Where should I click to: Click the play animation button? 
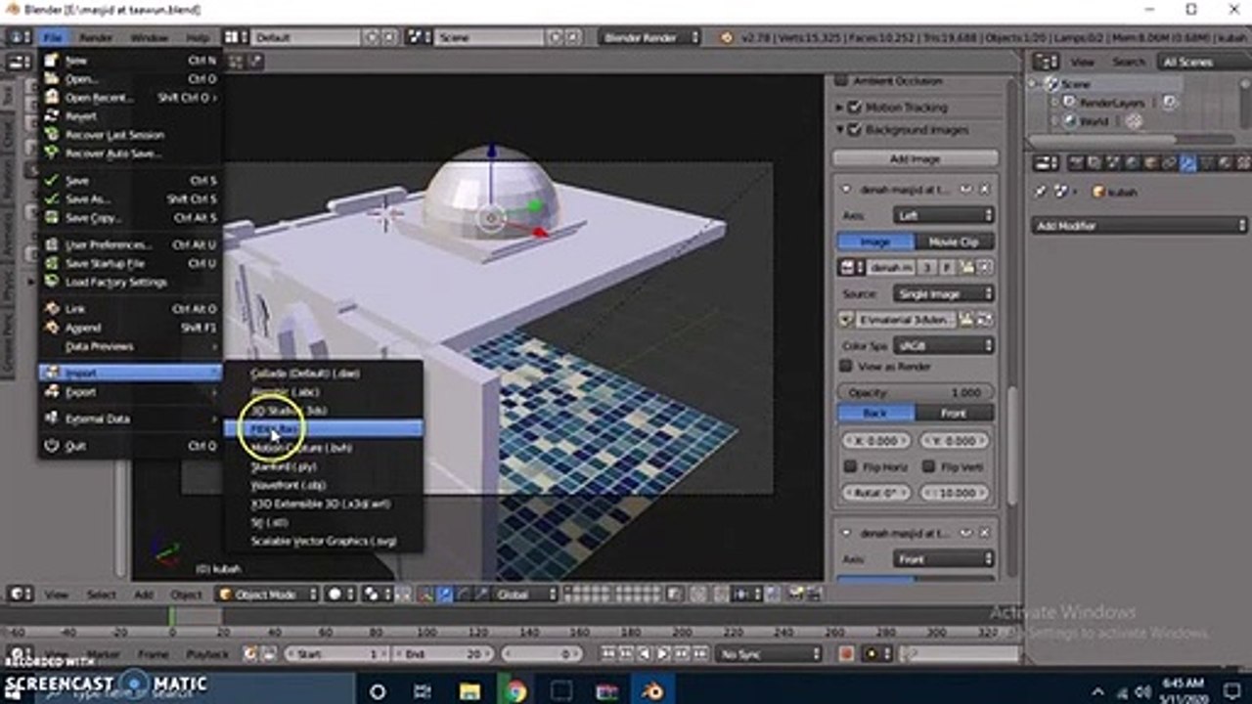664,653
